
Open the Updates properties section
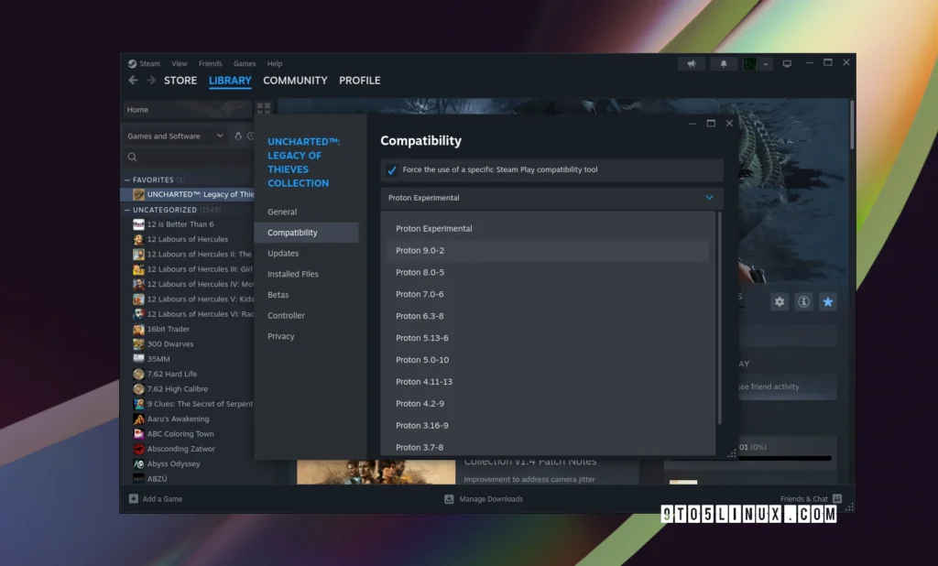coord(306,253)
